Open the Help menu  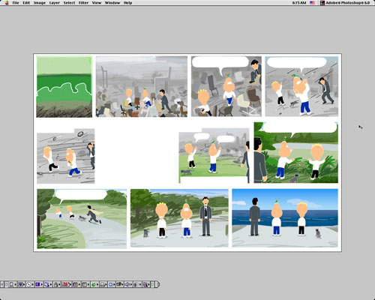point(127,3)
